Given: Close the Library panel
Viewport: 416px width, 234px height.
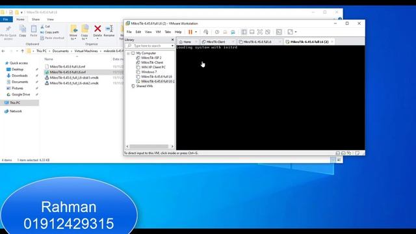Looking at the screenshot, I should coord(172,40).
